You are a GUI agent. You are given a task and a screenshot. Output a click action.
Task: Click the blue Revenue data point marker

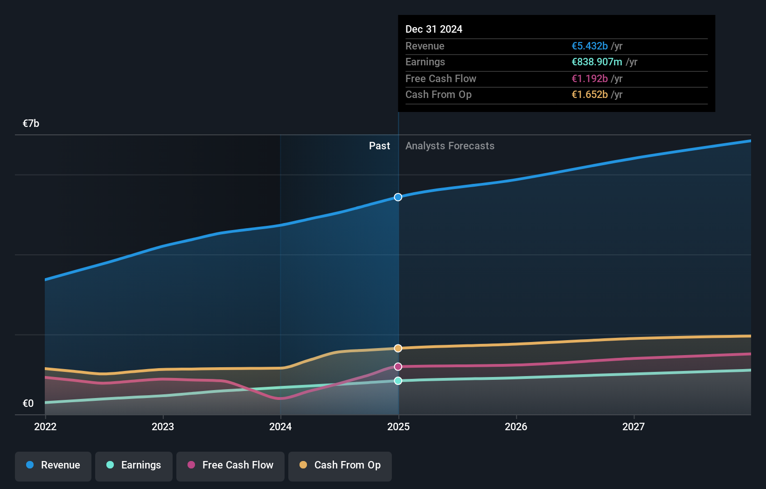click(397, 197)
